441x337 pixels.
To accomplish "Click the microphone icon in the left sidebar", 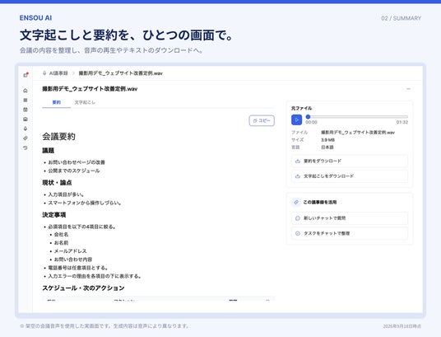I will coord(26,129).
